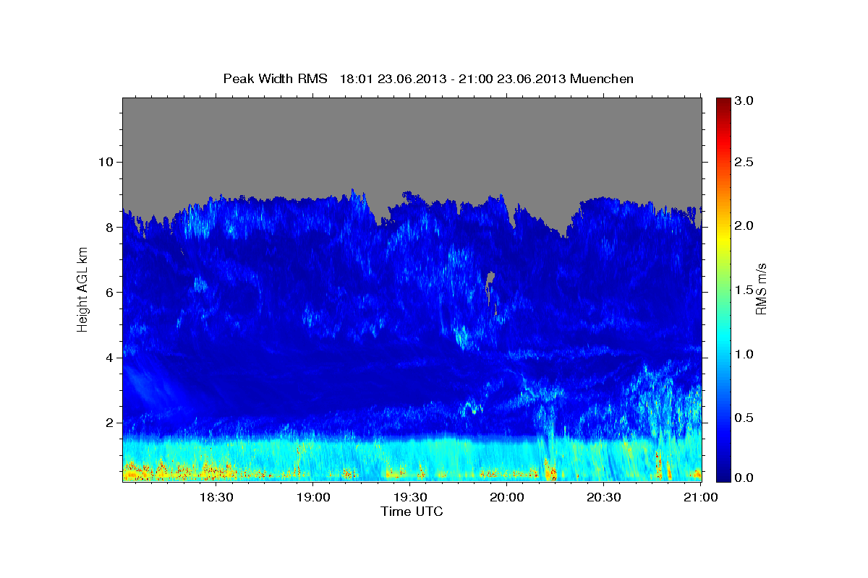The image size is (868, 578).
Task: Click the colorbar value 2.5
Action: coord(744,163)
